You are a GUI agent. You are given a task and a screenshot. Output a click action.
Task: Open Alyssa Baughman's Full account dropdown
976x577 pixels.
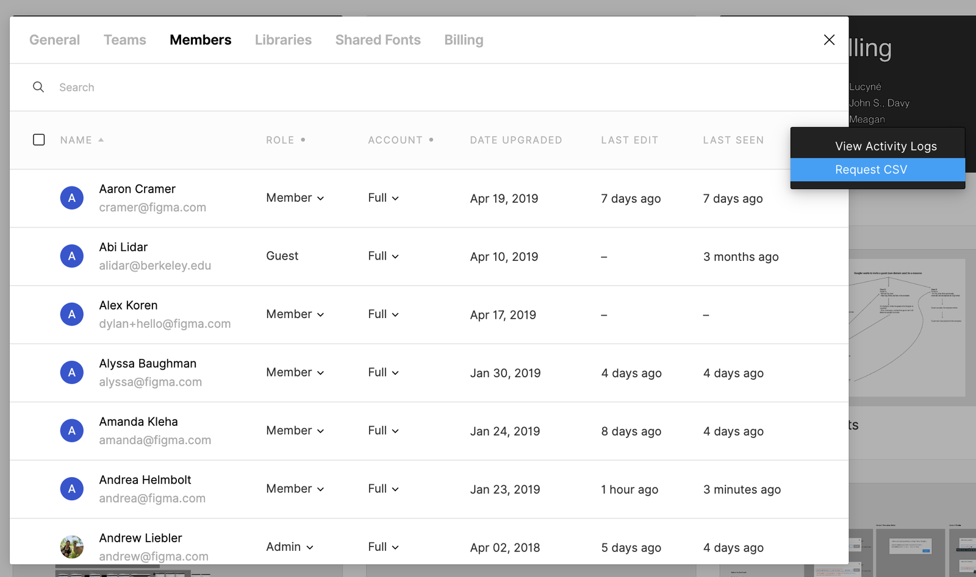384,372
